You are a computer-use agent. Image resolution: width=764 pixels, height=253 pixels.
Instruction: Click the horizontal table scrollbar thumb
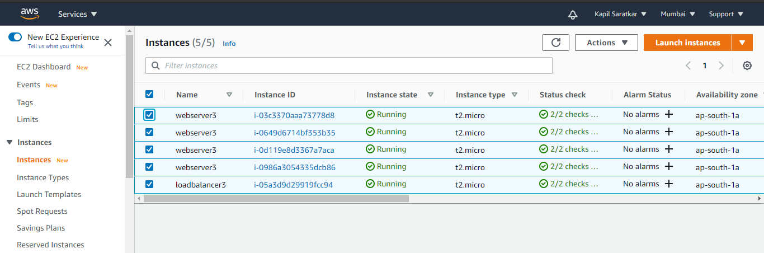tap(276, 198)
